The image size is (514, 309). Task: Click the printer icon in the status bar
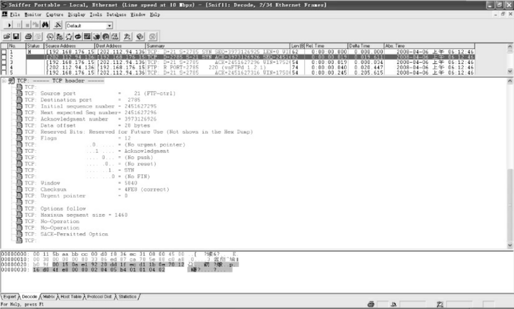(x=371, y=304)
